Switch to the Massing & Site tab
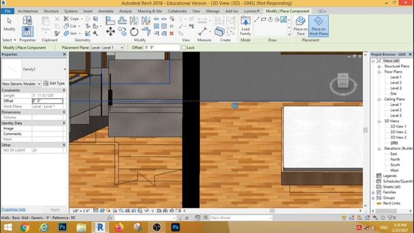 (149, 11)
